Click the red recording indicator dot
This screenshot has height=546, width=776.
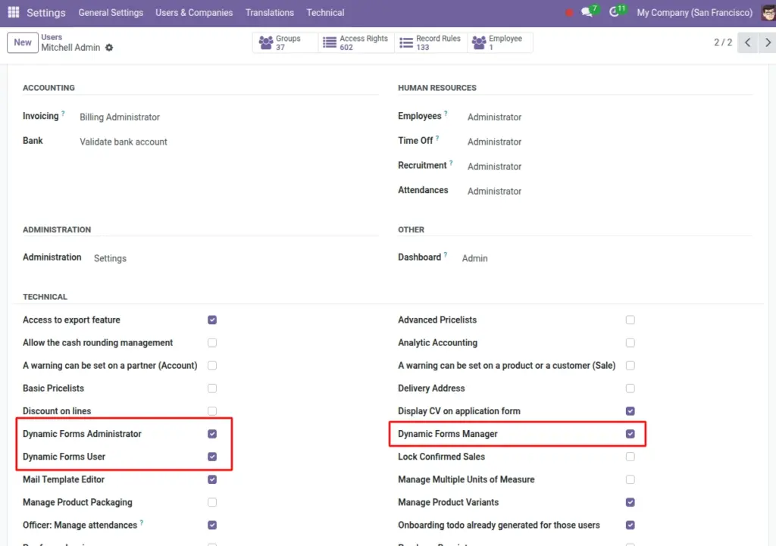click(x=569, y=13)
